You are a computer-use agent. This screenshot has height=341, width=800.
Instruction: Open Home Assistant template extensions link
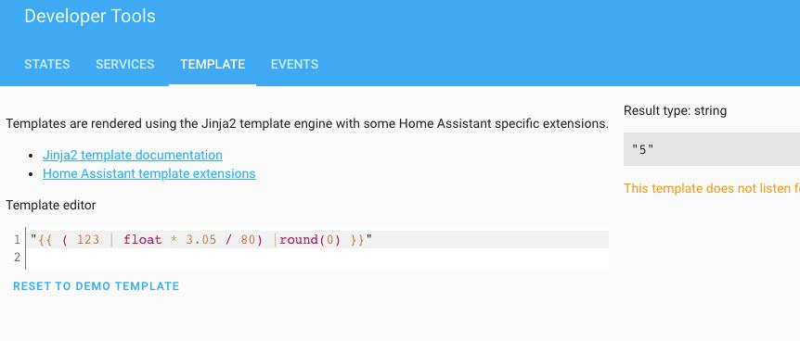pos(149,173)
